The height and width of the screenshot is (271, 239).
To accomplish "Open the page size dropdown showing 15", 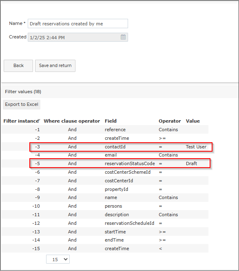I will point(58,259).
